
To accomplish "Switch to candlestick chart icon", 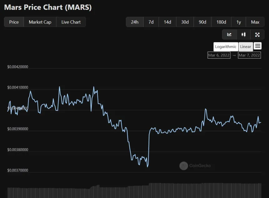I will click(x=243, y=34).
